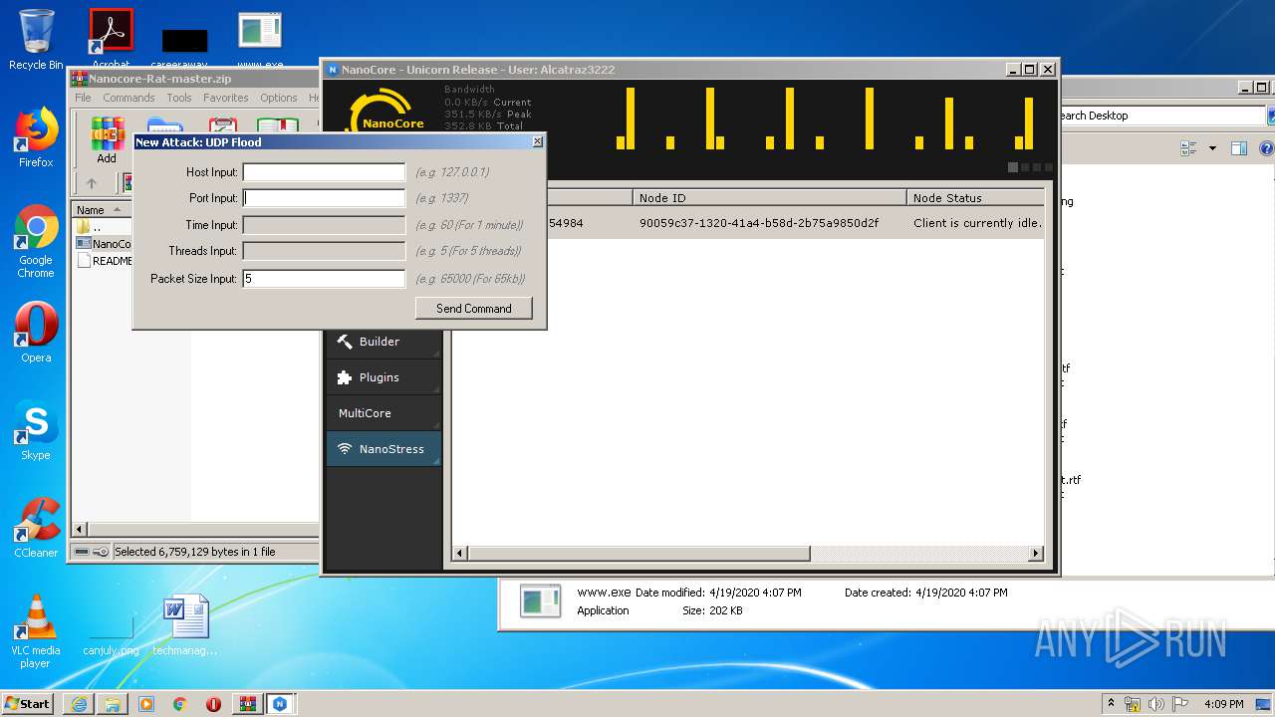
Task: Select the canjuly.png desktop file
Action: coord(111,637)
